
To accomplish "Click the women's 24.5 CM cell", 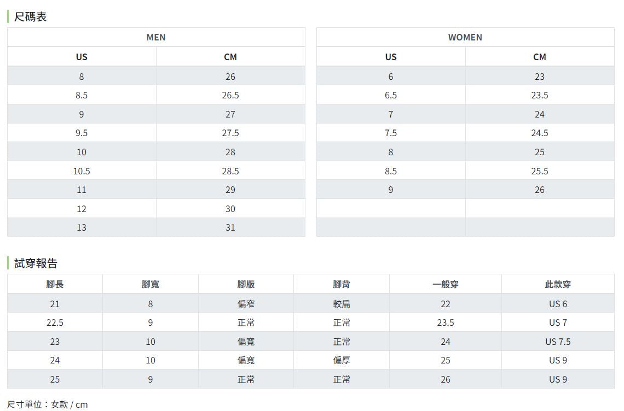I will point(540,133).
